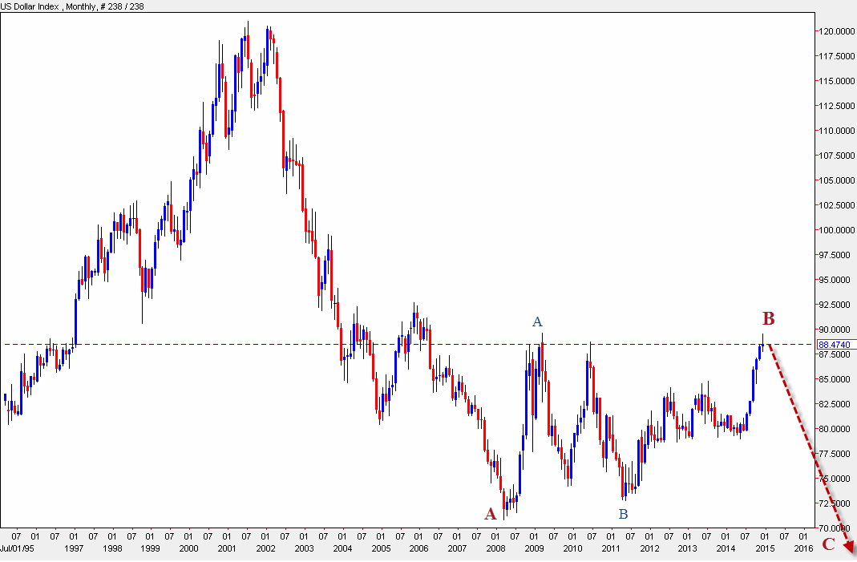Click the 112.5000 price axis label
The width and height of the screenshot is (857, 562).
[x=835, y=106]
